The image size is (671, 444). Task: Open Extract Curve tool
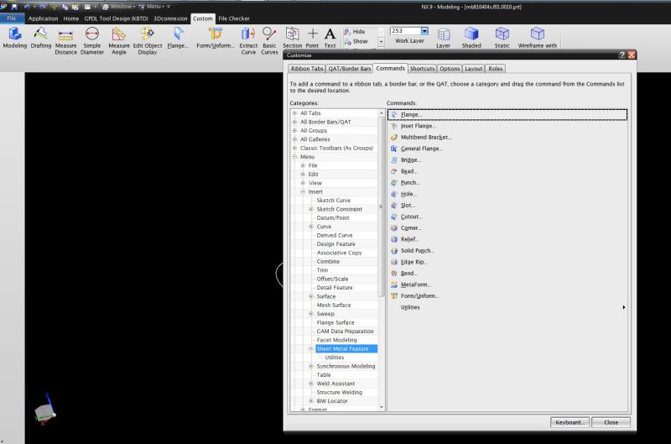click(x=248, y=40)
